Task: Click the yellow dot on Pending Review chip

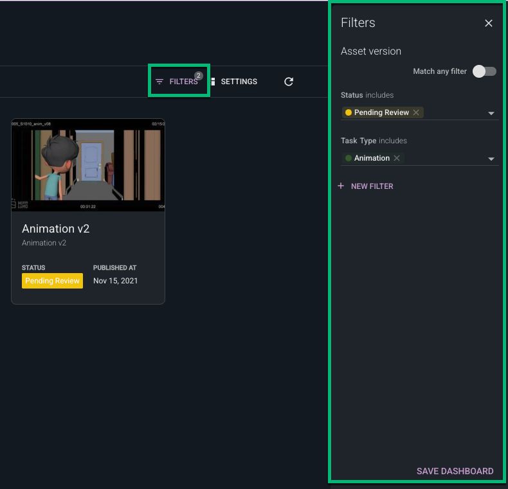Action: 349,112
